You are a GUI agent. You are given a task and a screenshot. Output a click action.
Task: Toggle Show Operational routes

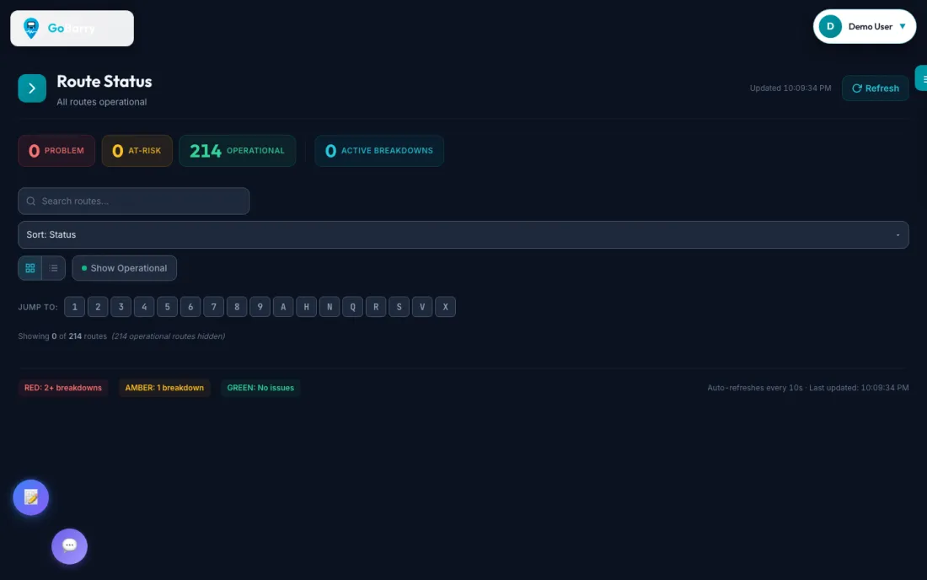point(124,268)
